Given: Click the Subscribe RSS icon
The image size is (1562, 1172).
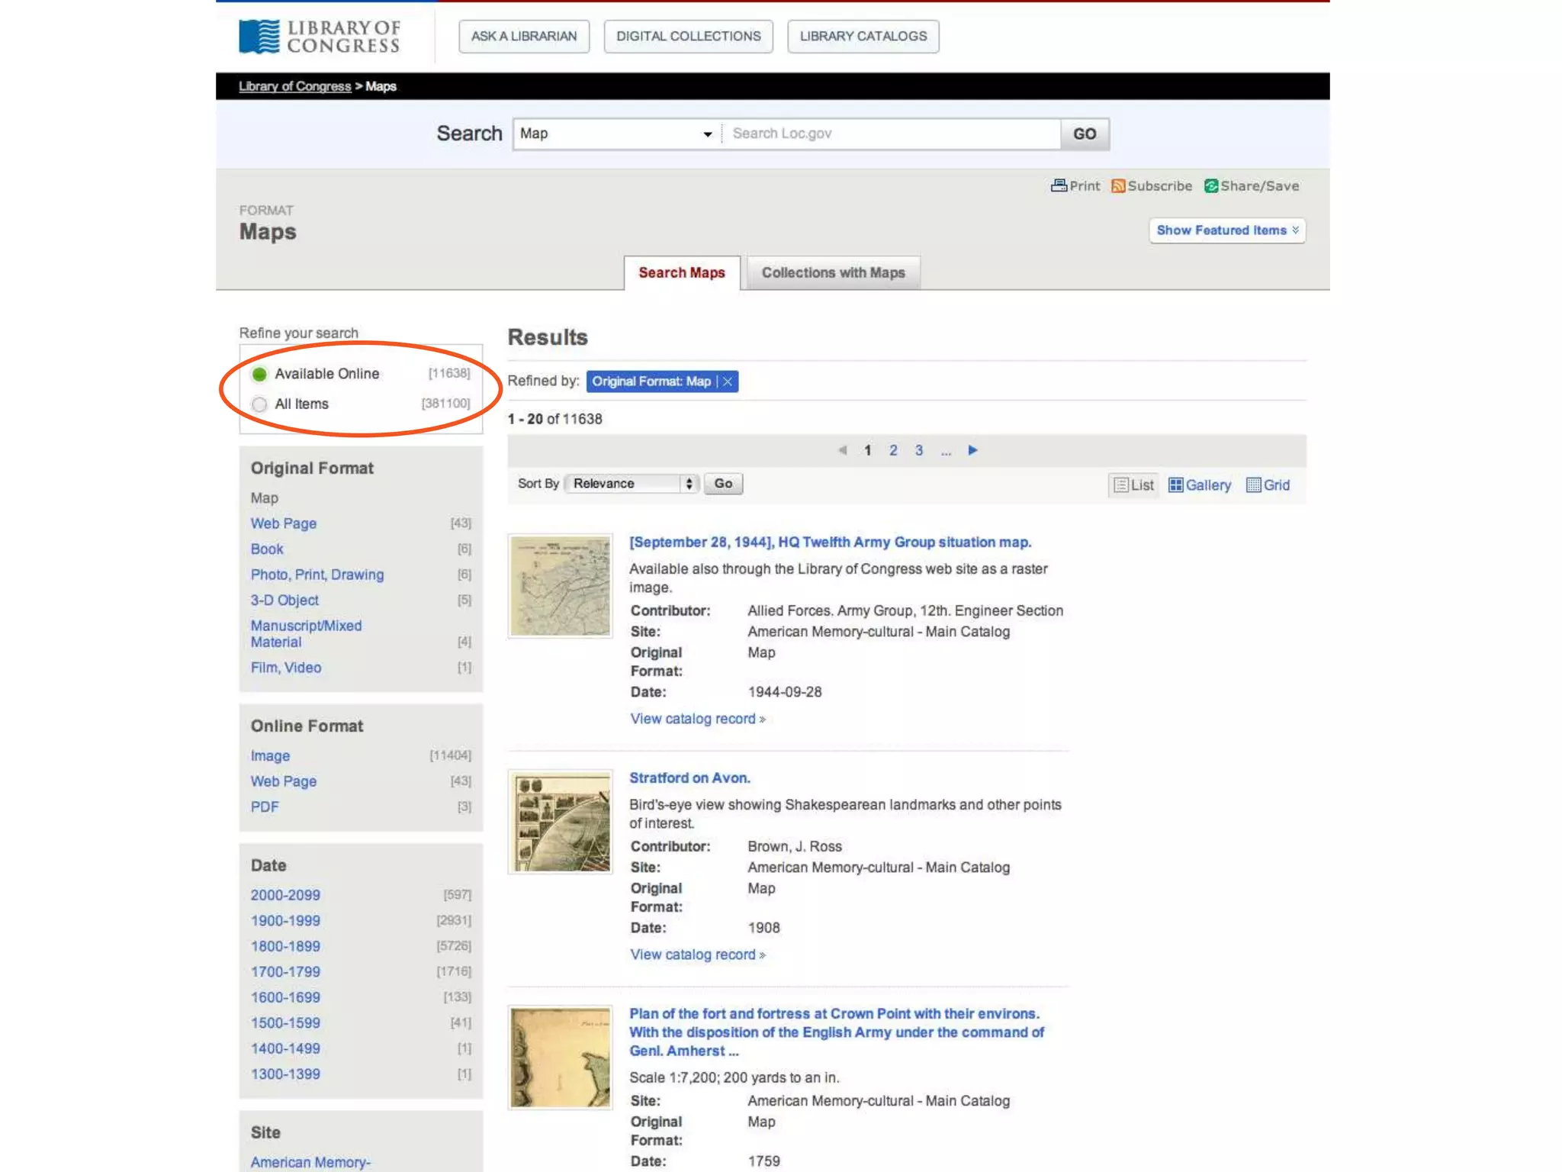Looking at the screenshot, I should click(1118, 186).
